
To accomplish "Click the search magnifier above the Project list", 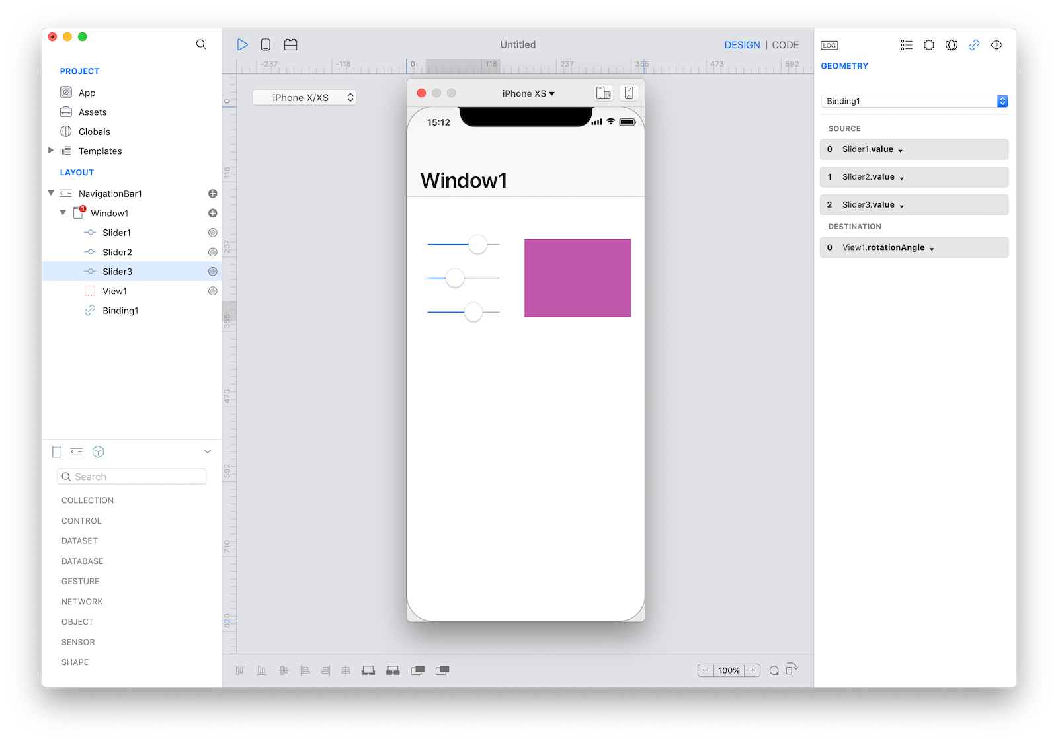I will [201, 44].
